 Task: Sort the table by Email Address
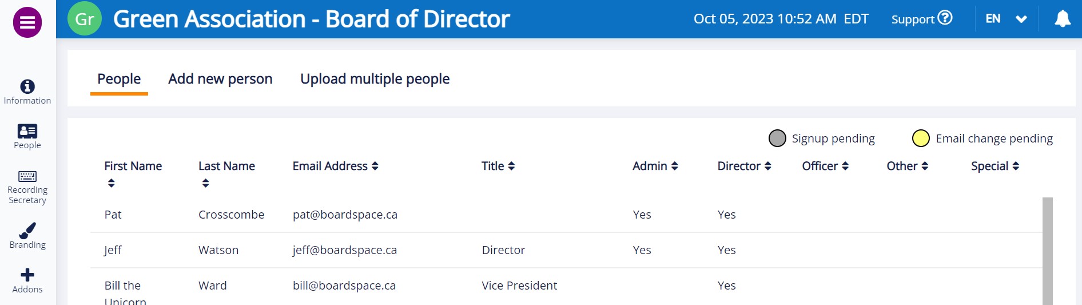[375, 166]
